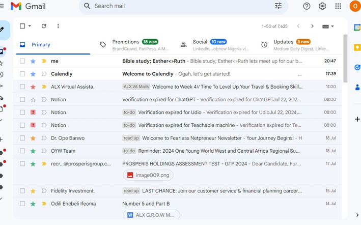Click the 1–50 of 7,625 counter
This screenshot has height=225, width=361.
tap(274, 26)
